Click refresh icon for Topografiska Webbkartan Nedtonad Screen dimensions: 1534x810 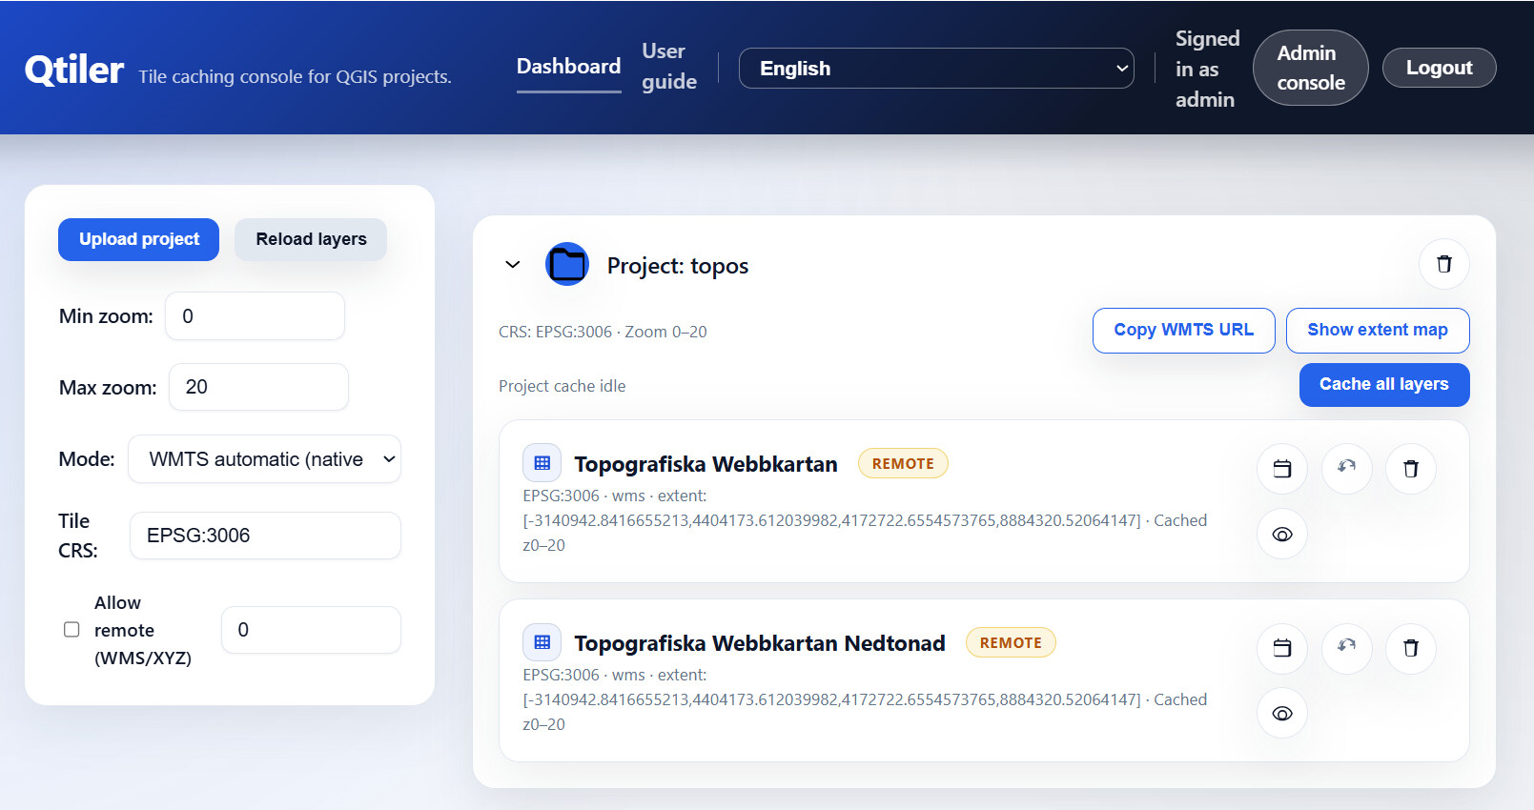(1346, 648)
